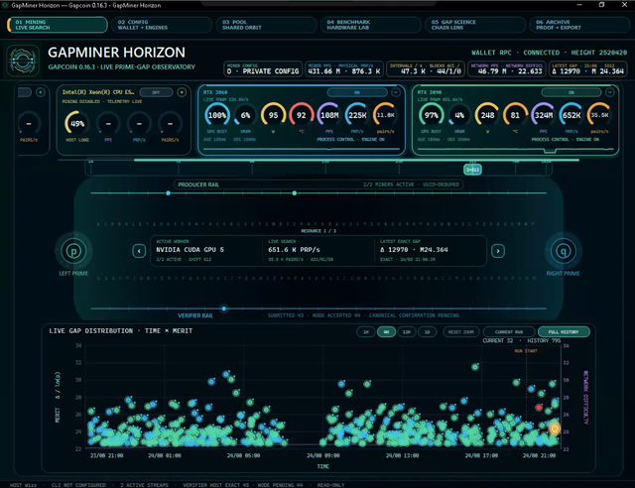This screenshot has height=488, width=635.
Task: Open the 02 Config Wallet + Engines tab
Action: [x=161, y=25]
